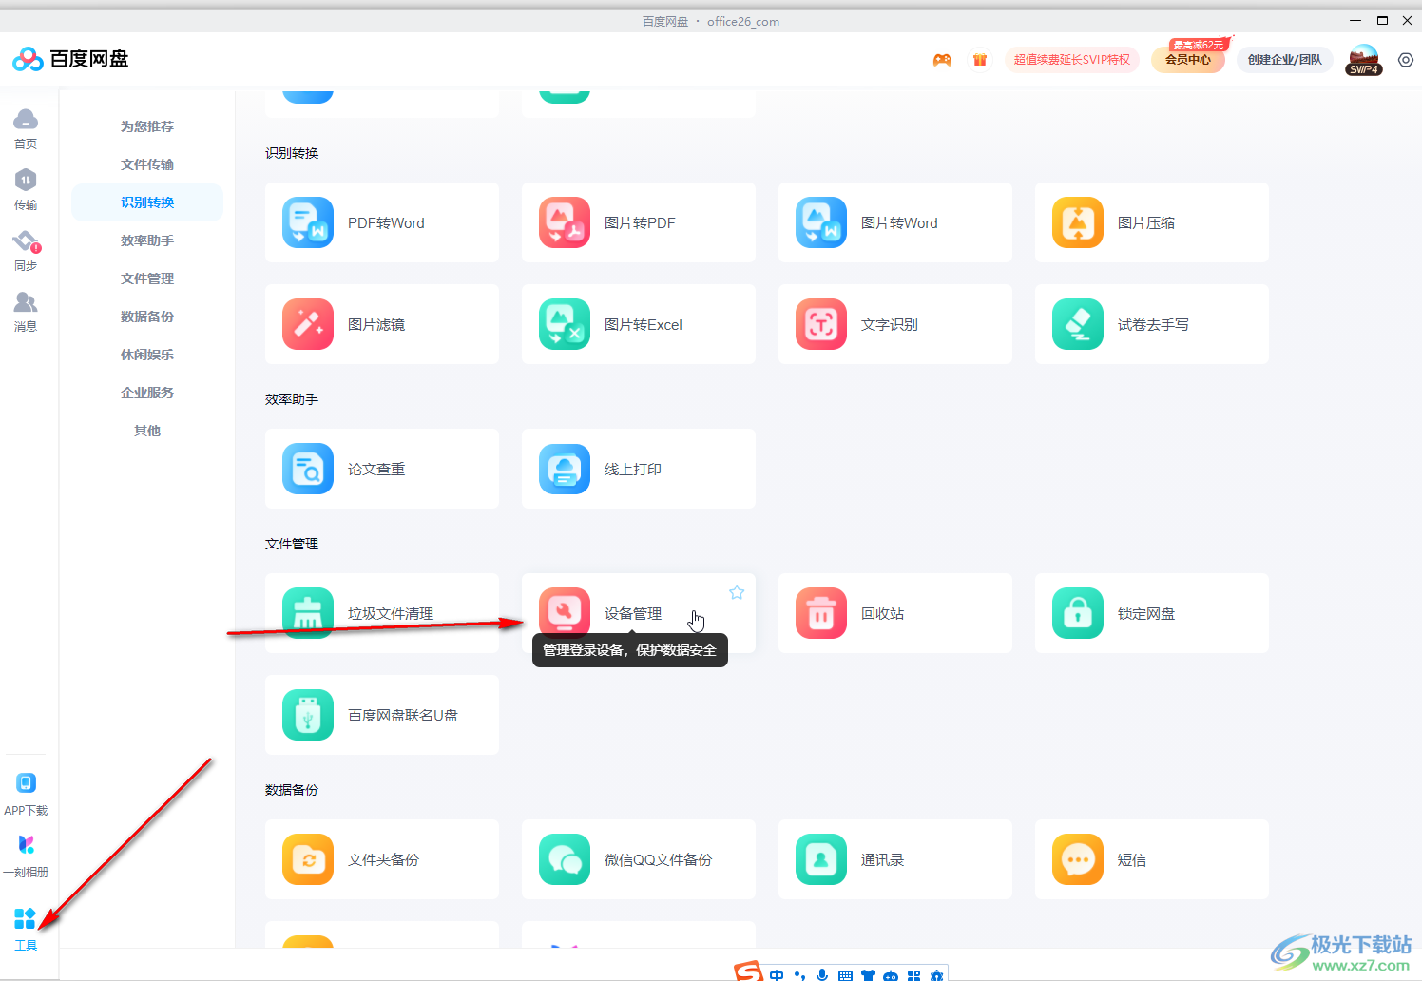Select 休闲娱乐 category

pyautogui.click(x=147, y=355)
